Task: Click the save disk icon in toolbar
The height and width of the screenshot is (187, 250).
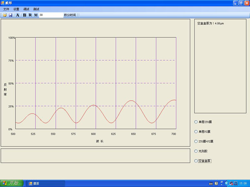Action: (x=10, y=15)
